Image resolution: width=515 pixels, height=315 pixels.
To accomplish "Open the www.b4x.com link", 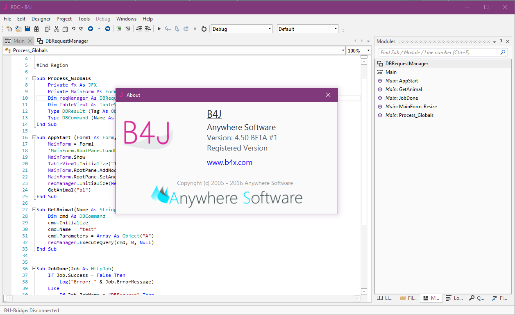I will click(229, 162).
